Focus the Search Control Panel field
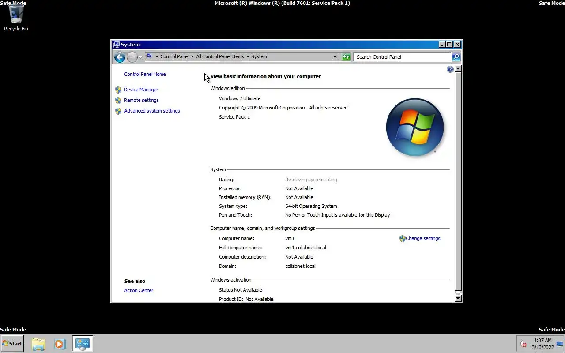The width and height of the screenshot is (565, 353). click(x=403, y=57)
